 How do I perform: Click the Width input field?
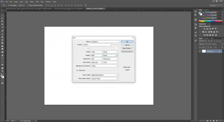tap(97, 52)
